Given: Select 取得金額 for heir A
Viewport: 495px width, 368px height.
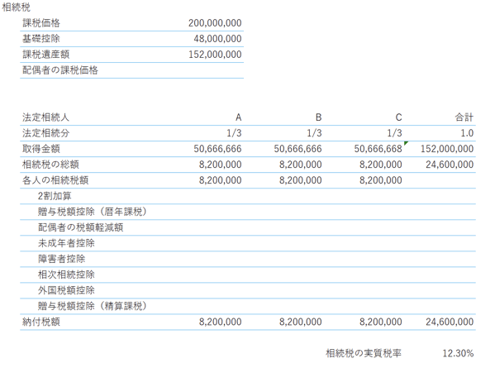Looking at the screenshot, I should 217,149.
